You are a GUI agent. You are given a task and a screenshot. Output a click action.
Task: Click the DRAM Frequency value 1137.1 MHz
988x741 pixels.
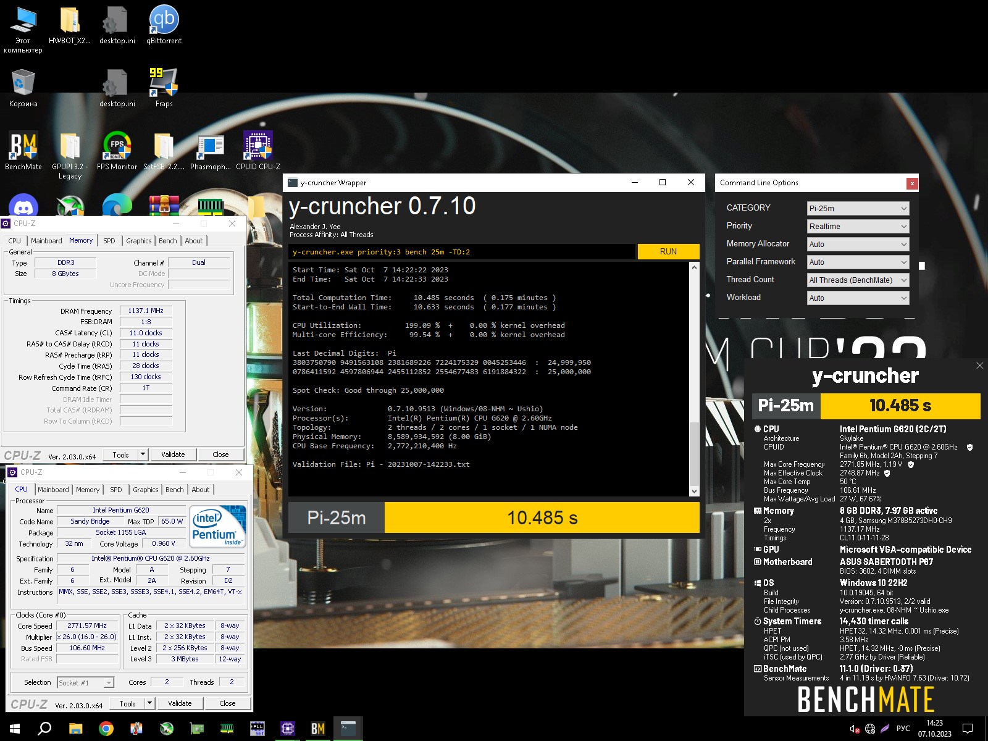[x=146, y=311]
